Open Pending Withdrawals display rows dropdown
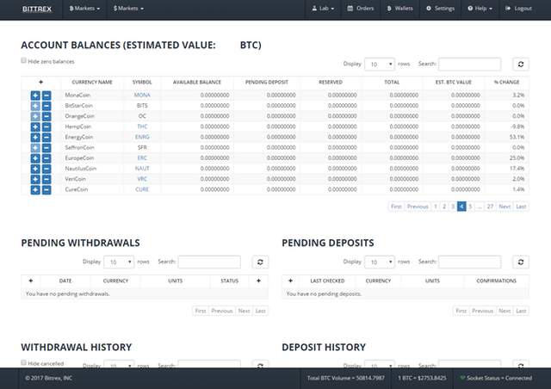The image size is (551, 389). [x=119, y=262]
